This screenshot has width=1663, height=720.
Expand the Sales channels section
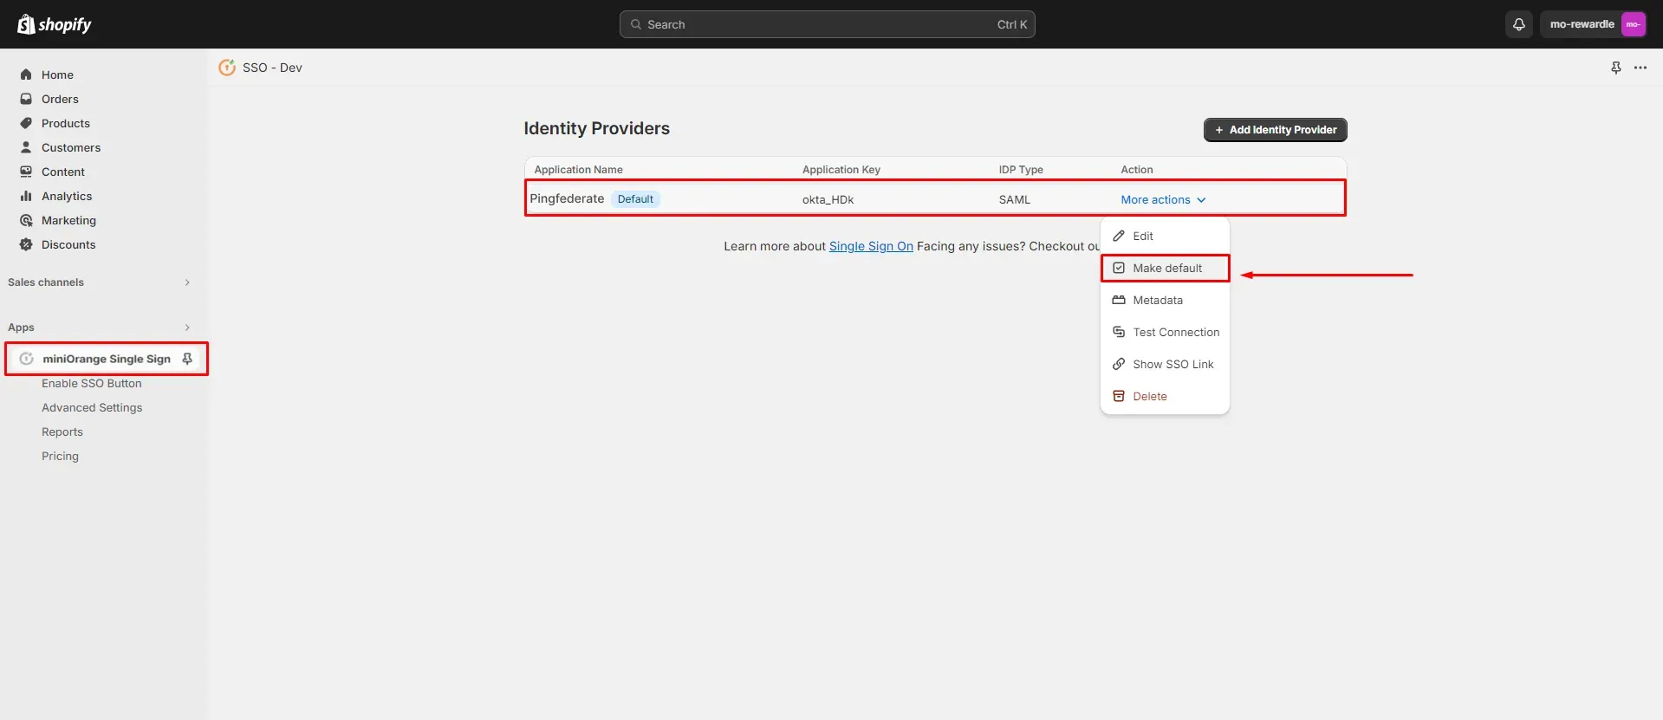coord(187,282)
